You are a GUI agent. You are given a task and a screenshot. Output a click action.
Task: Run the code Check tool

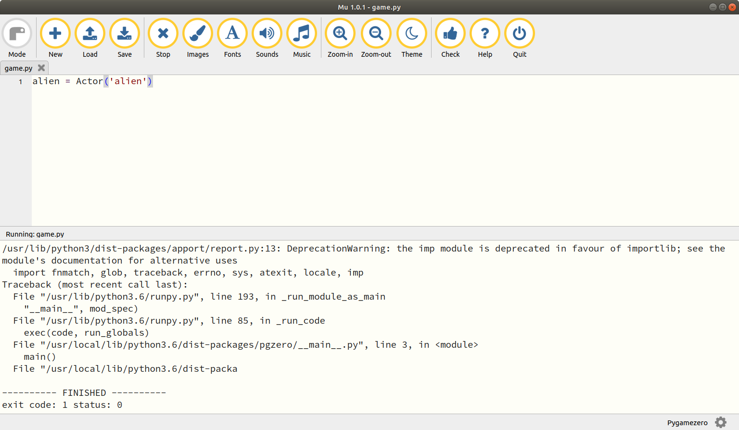(450, 33)
